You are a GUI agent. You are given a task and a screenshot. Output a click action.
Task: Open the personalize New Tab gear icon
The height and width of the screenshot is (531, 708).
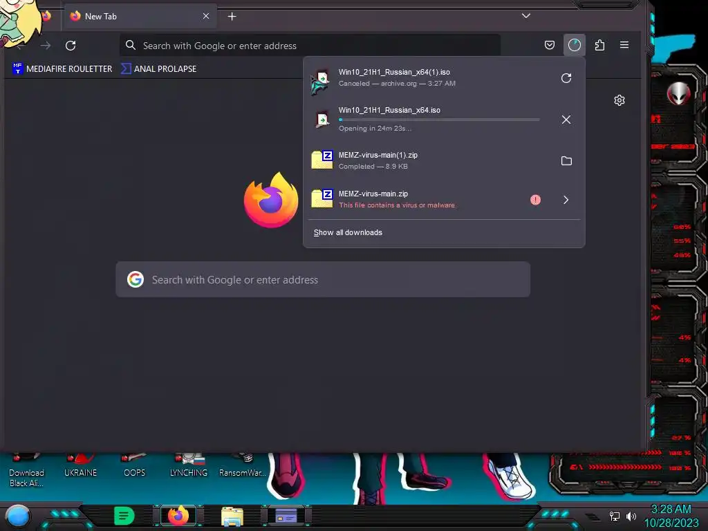coord(619,100)
